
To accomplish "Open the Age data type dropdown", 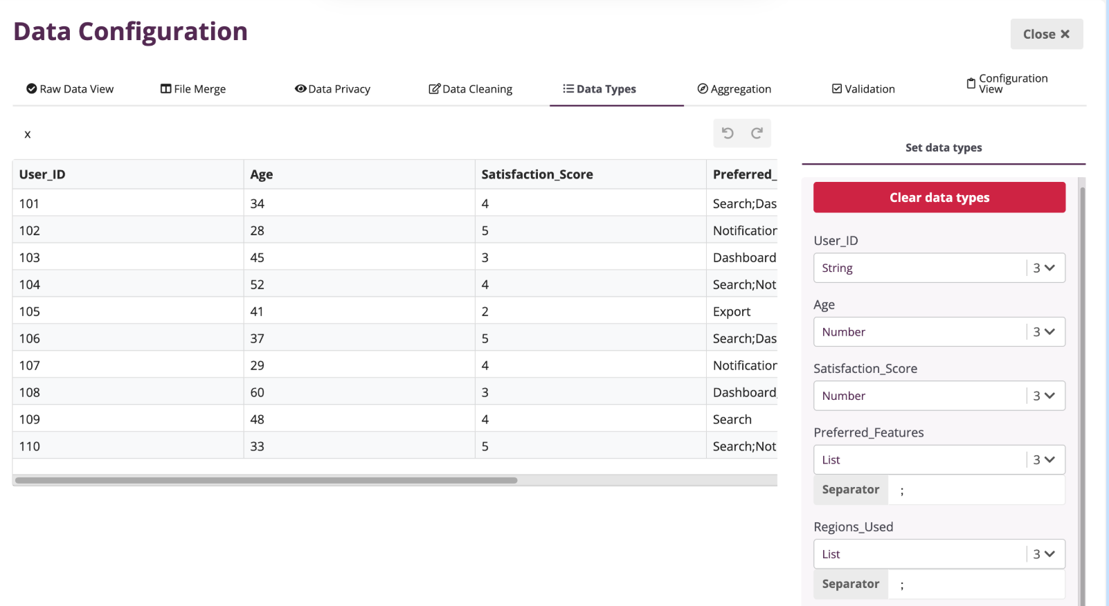I will pos(939,332).
